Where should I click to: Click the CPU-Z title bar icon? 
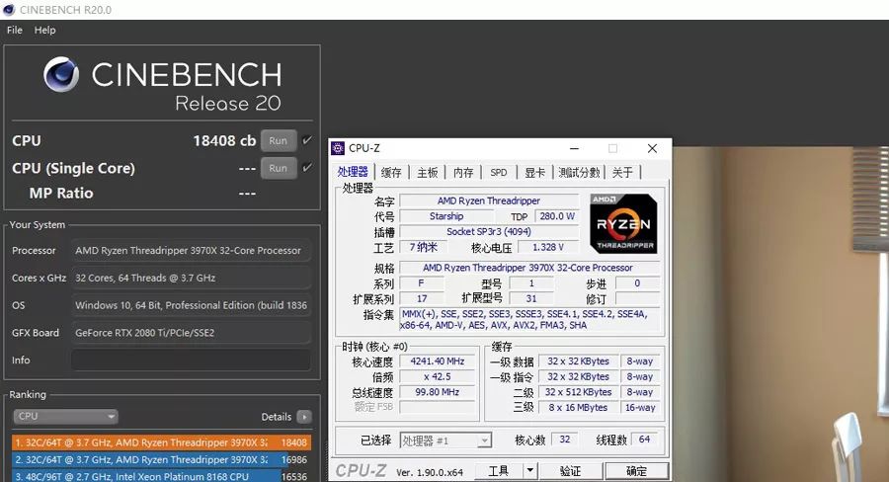(x=338, y=148)
